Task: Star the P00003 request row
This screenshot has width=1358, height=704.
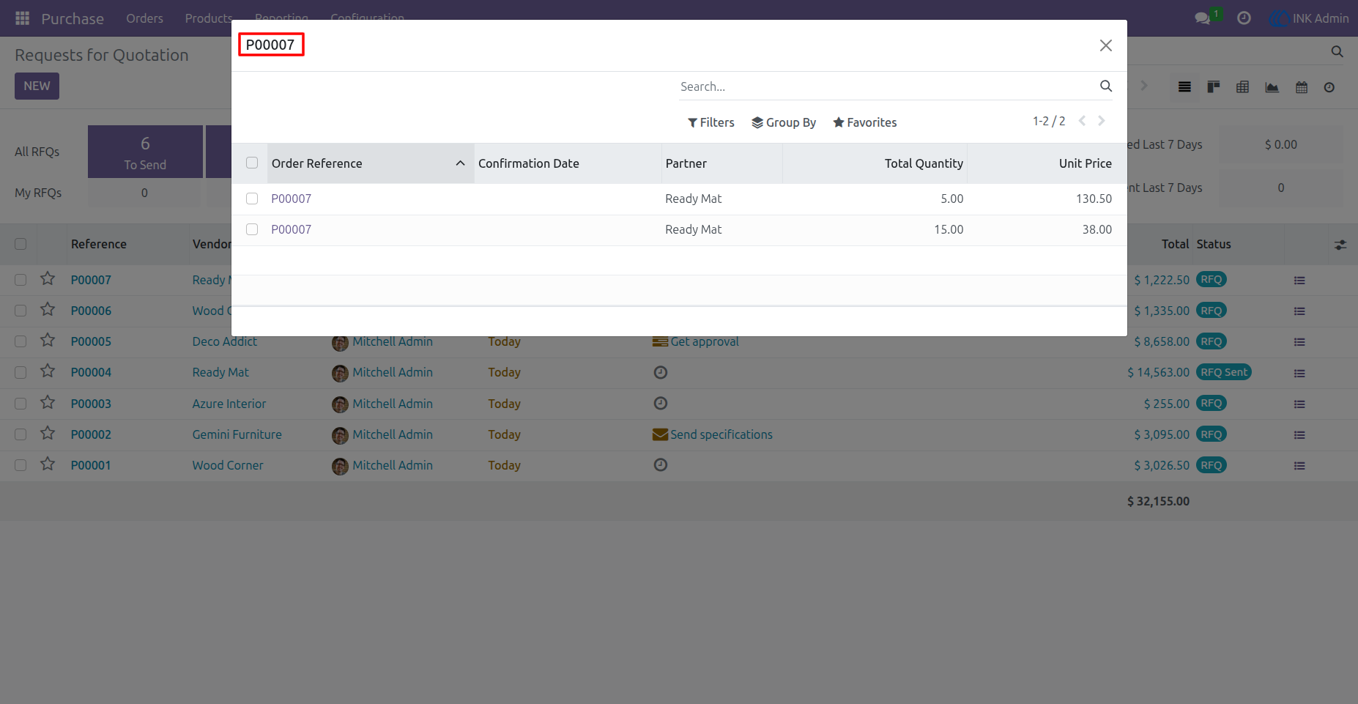Action: click(x=48, y=402)
